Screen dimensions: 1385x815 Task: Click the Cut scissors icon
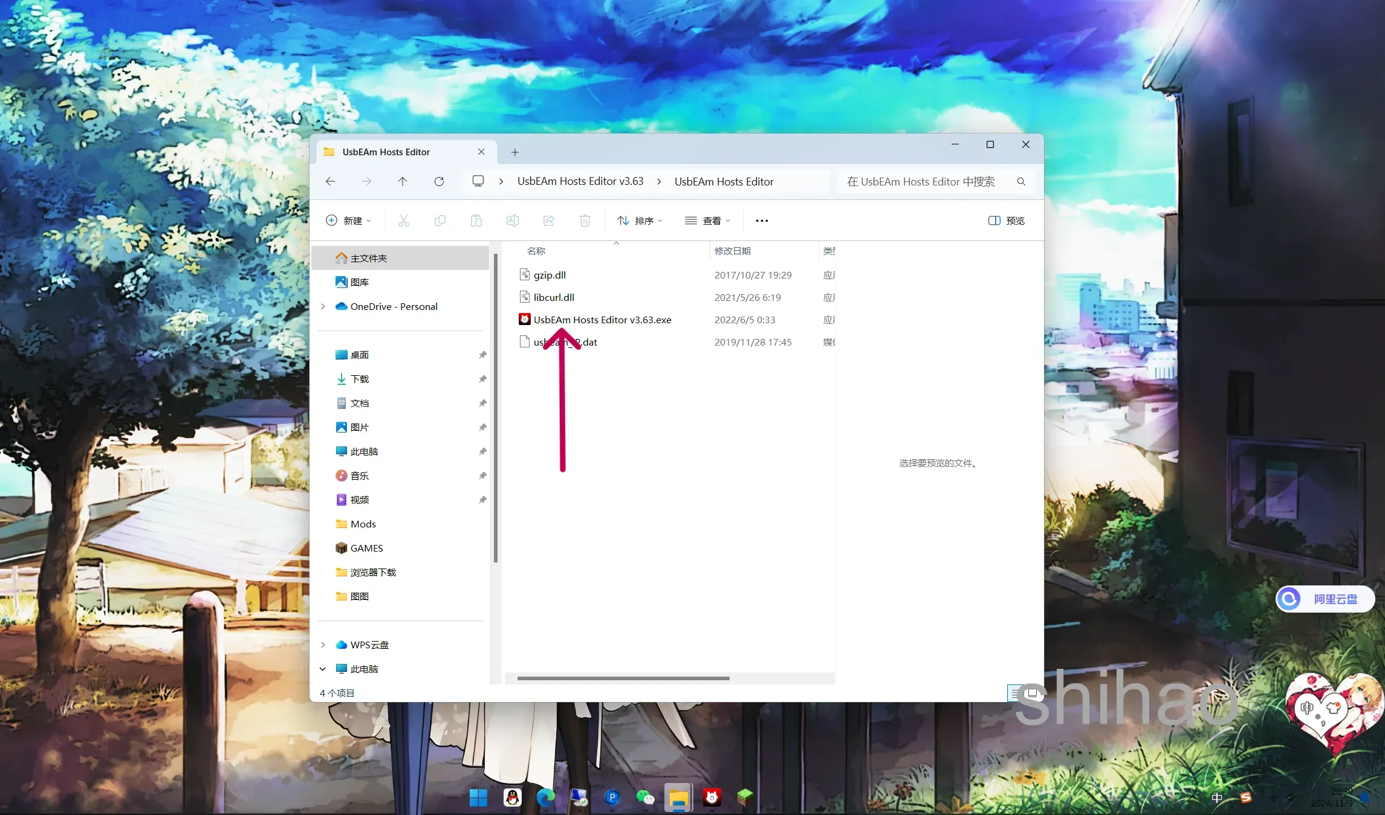click(404, 221)
